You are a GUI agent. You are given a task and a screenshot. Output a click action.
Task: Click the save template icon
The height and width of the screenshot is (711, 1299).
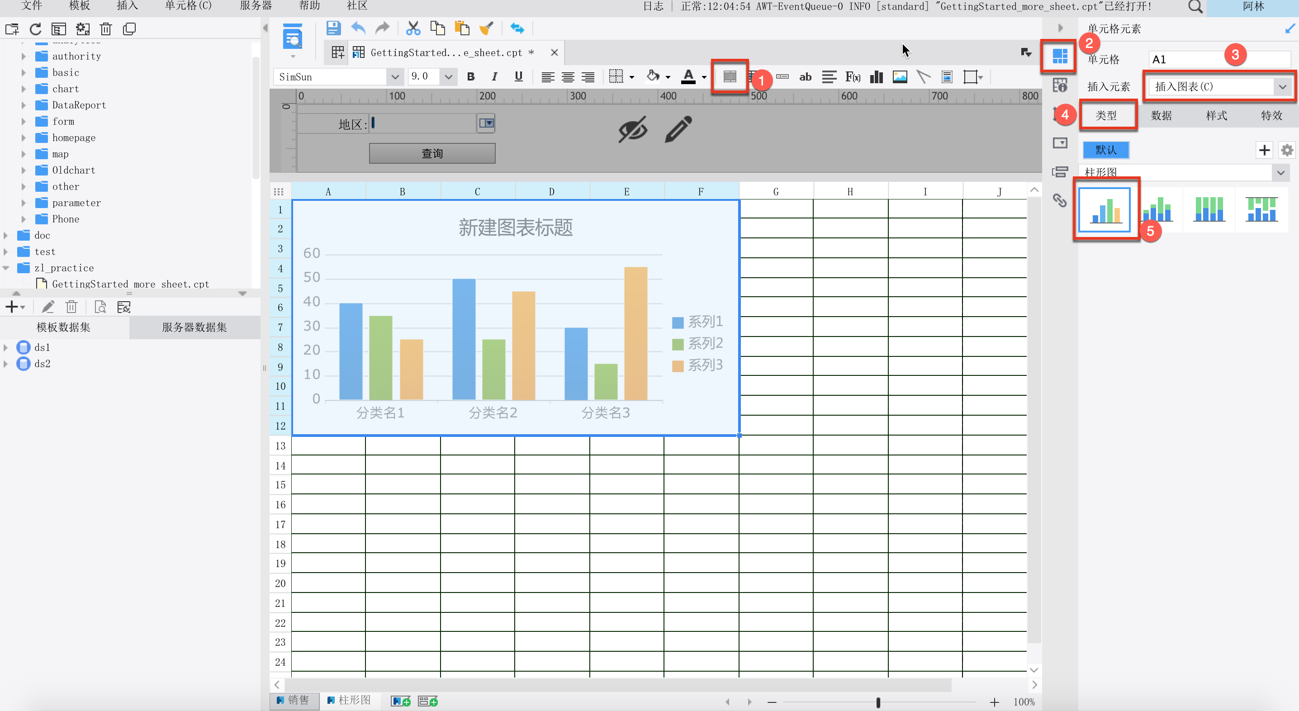[333, 28]
